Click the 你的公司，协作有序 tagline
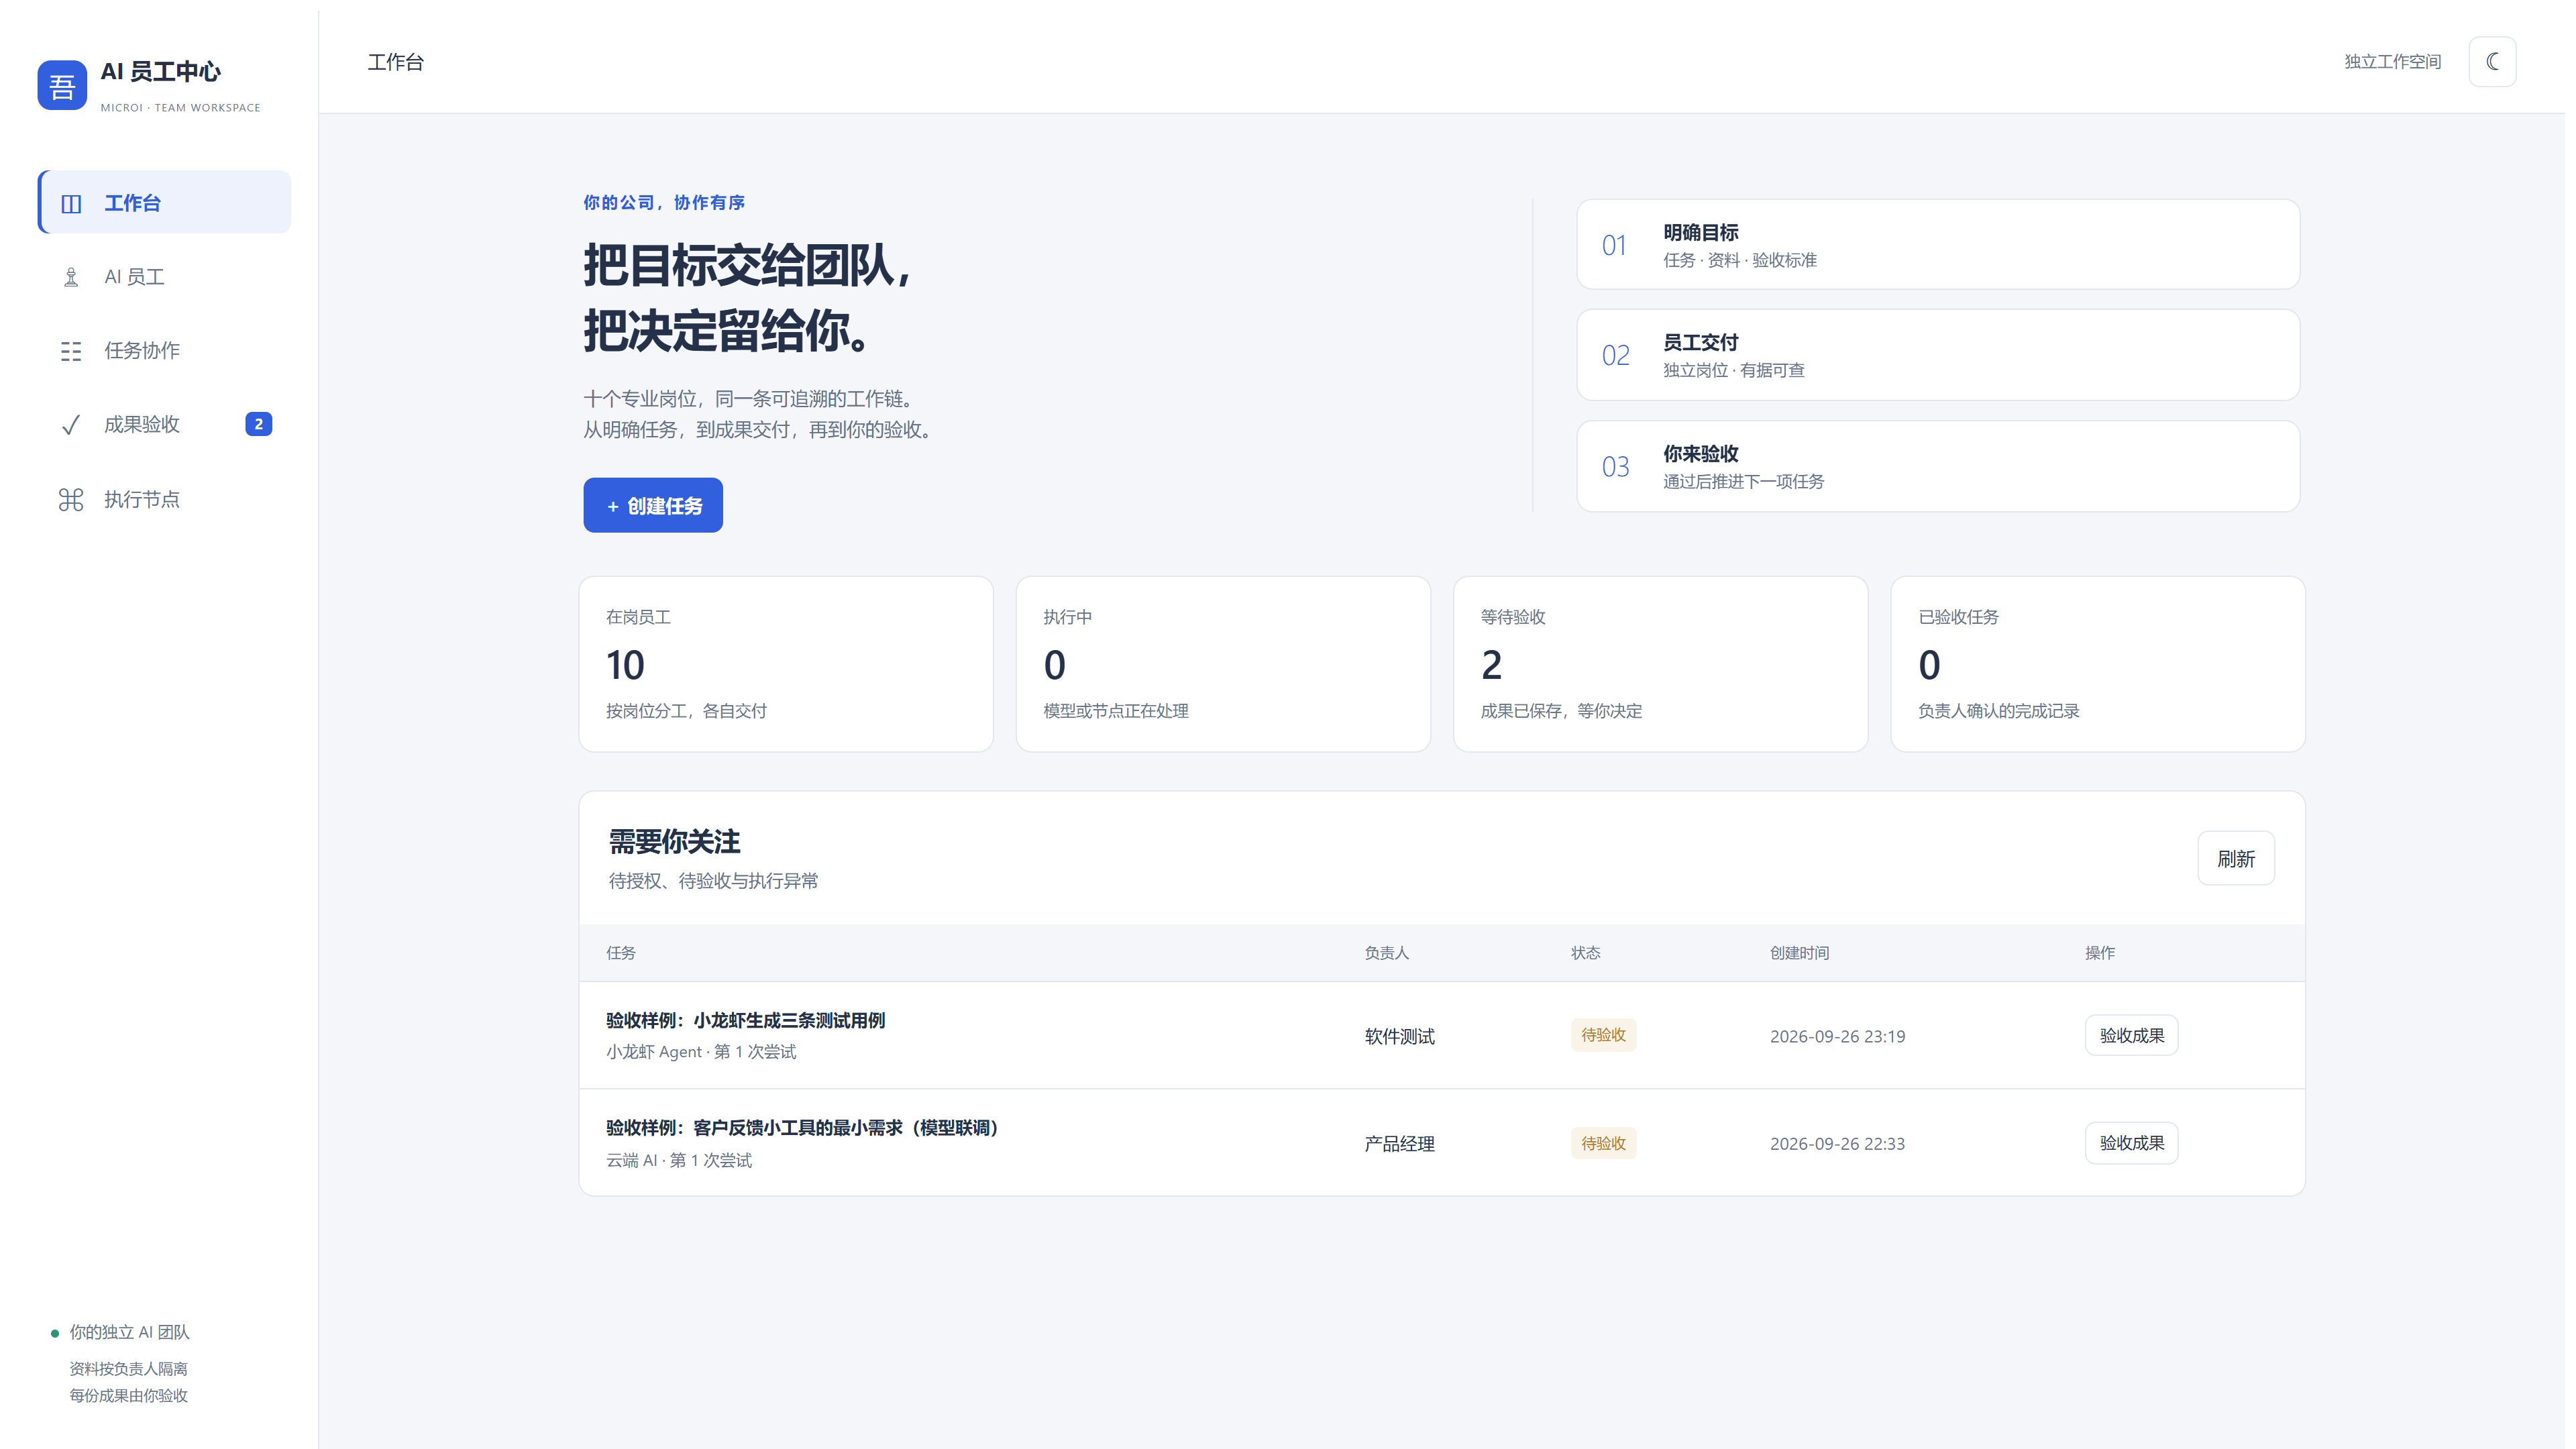Viewport: 2576px width, 1449px height. click(x=664, y=202)
